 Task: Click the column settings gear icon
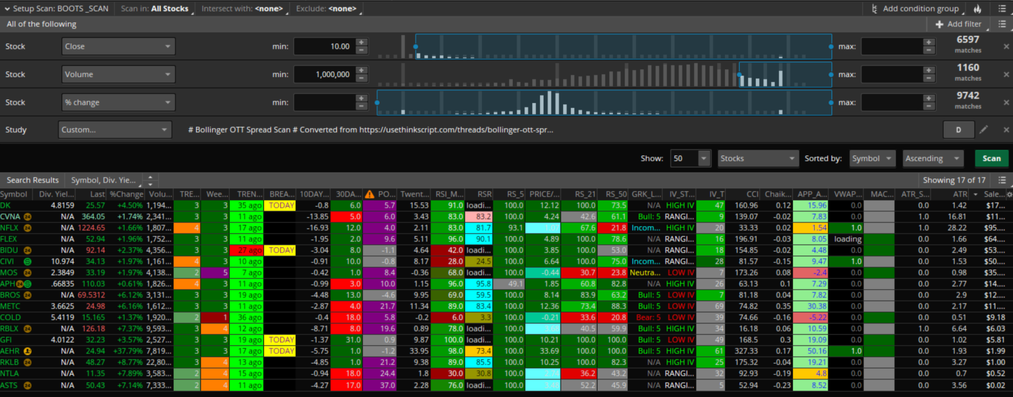tap(1009, 194)
